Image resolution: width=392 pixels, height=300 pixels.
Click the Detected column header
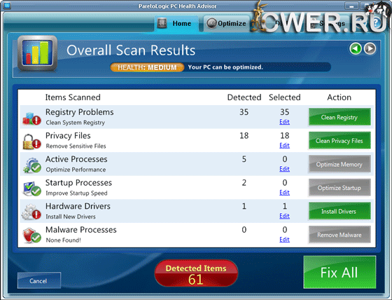244,97
